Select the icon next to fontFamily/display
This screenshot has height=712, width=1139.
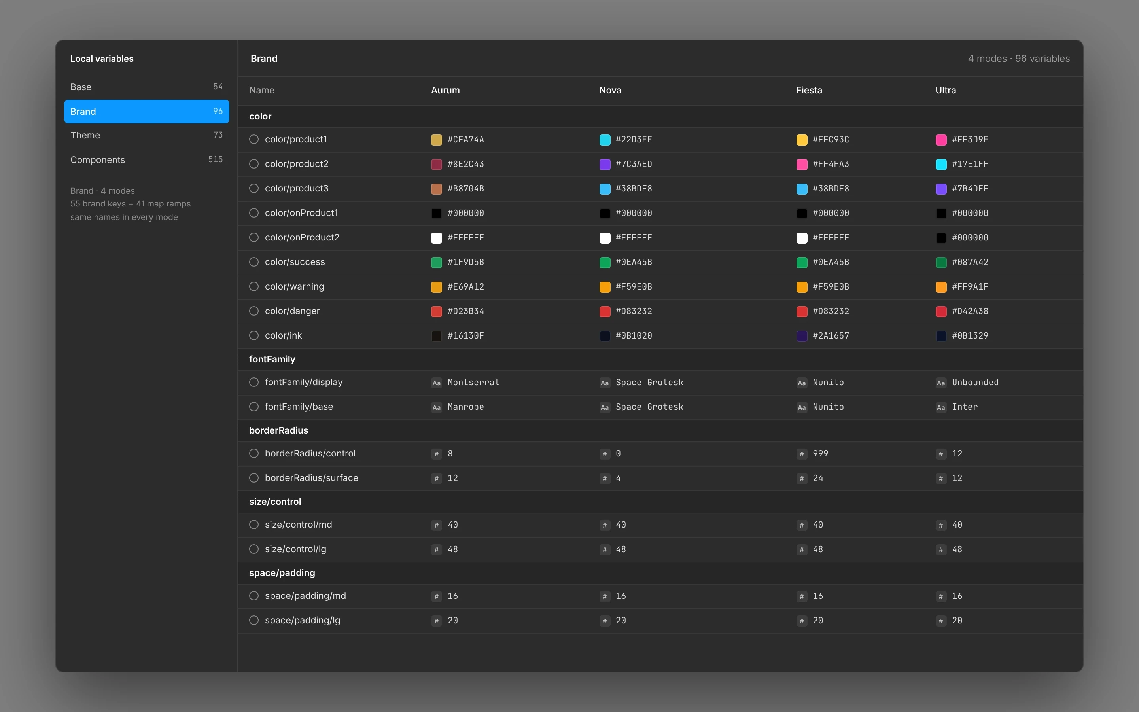tap(254, 382)
